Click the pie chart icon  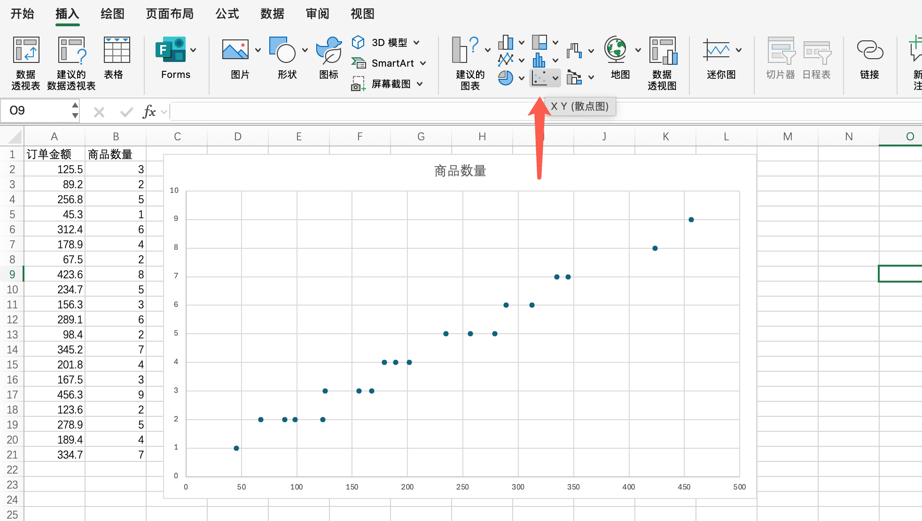(506, 78)
